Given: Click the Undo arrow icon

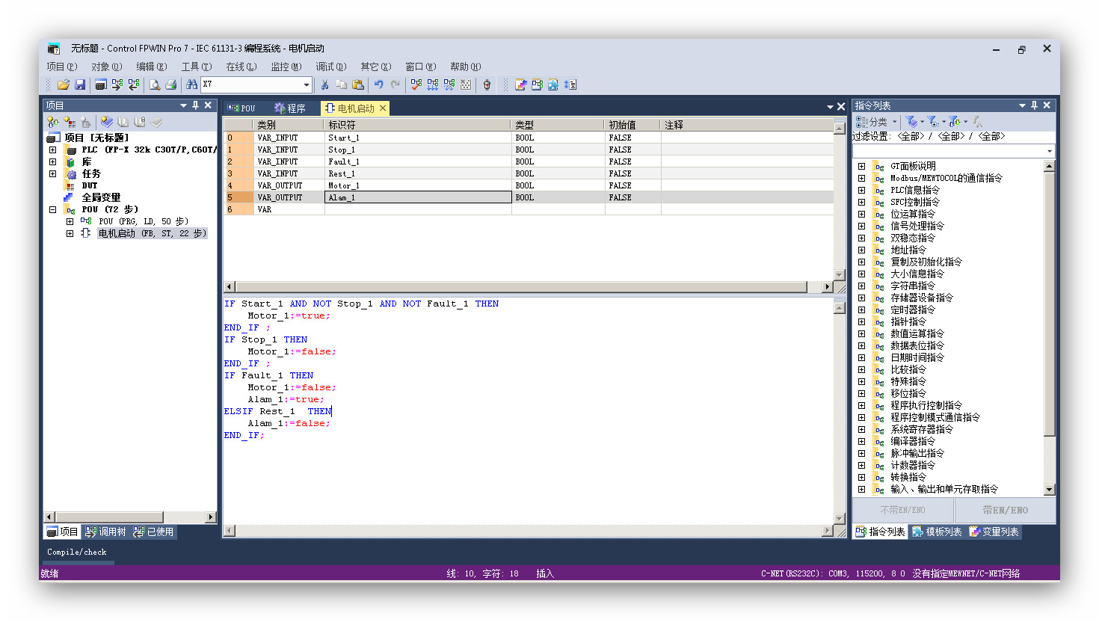Looking at the screenshot, I should [379, 85].
